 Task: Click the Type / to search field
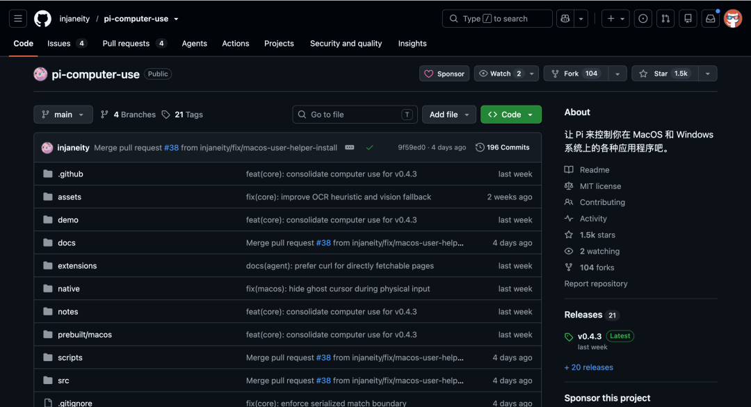click(x=497, y=19)
